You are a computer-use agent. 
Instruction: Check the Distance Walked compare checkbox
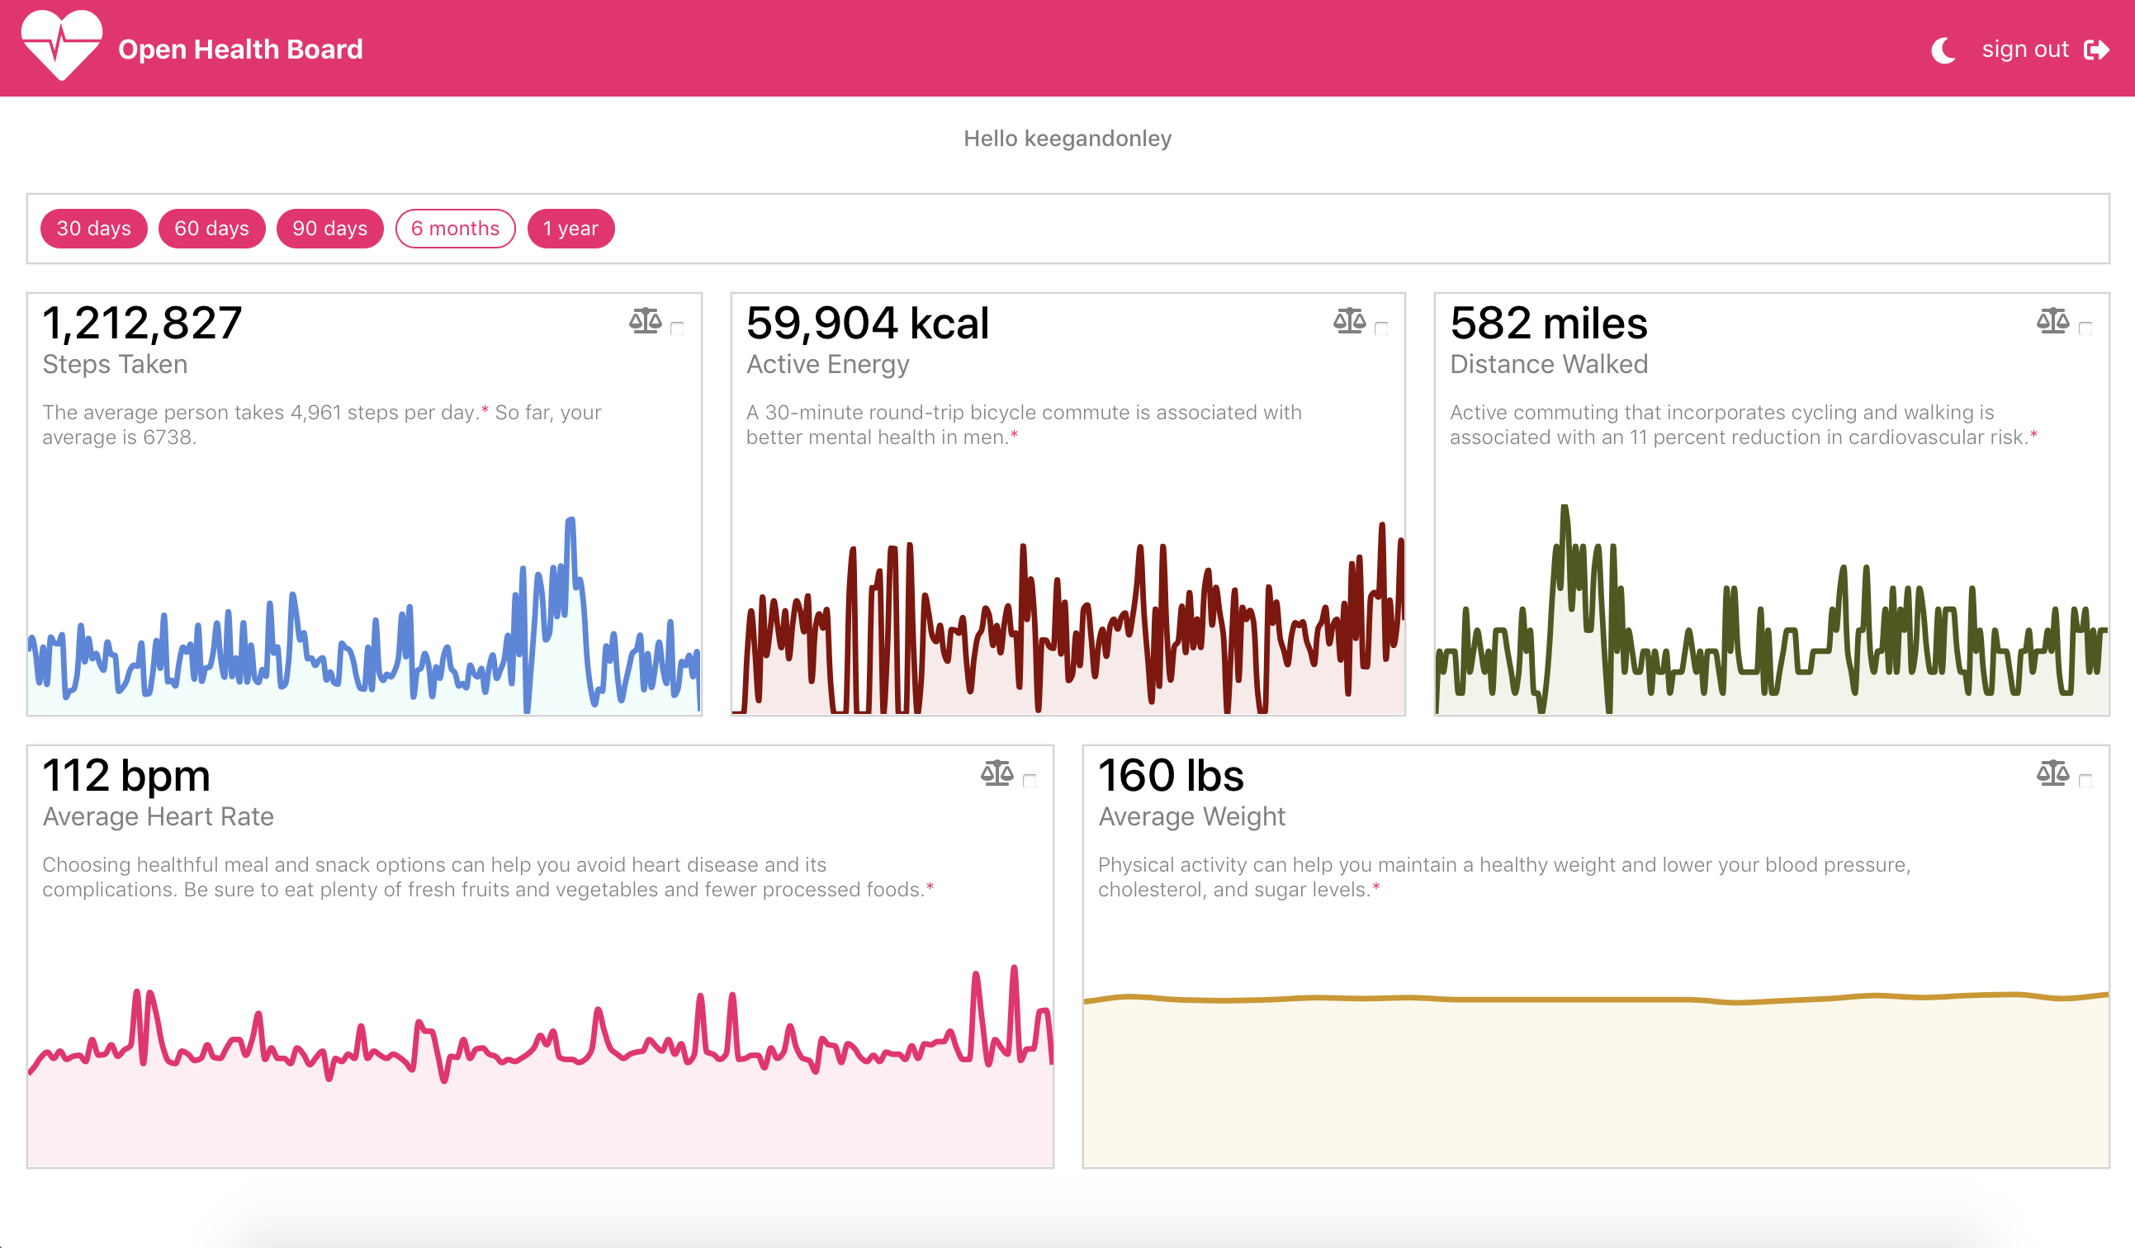point(2085,329)
